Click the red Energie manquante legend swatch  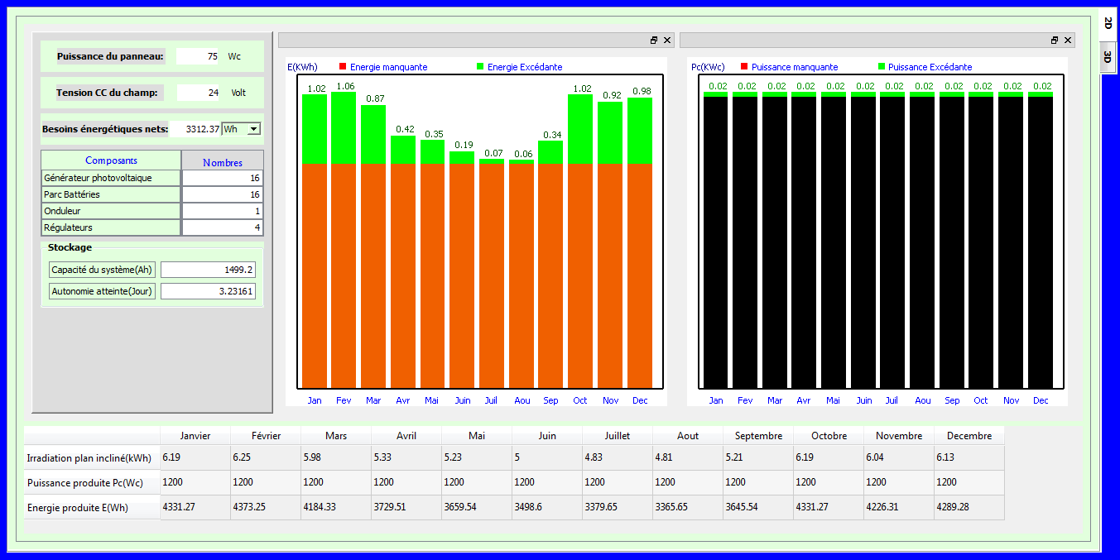tap(343, 66)
